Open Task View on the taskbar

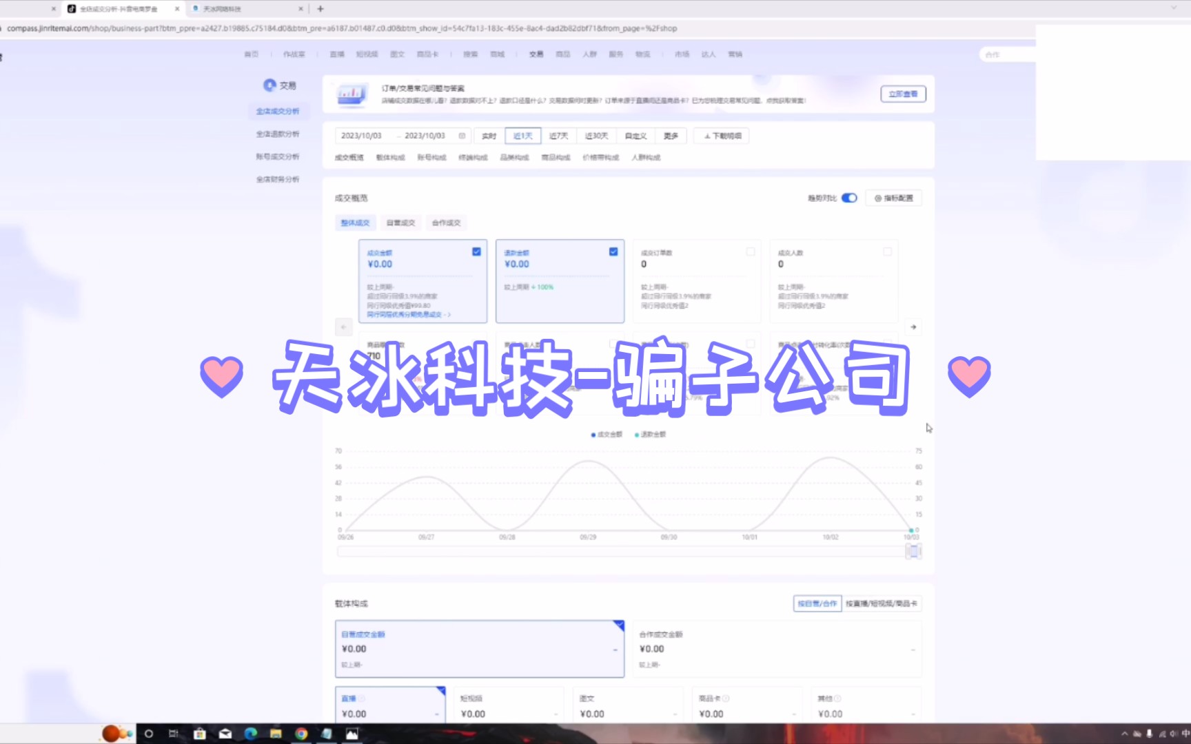tap(174, 734)
